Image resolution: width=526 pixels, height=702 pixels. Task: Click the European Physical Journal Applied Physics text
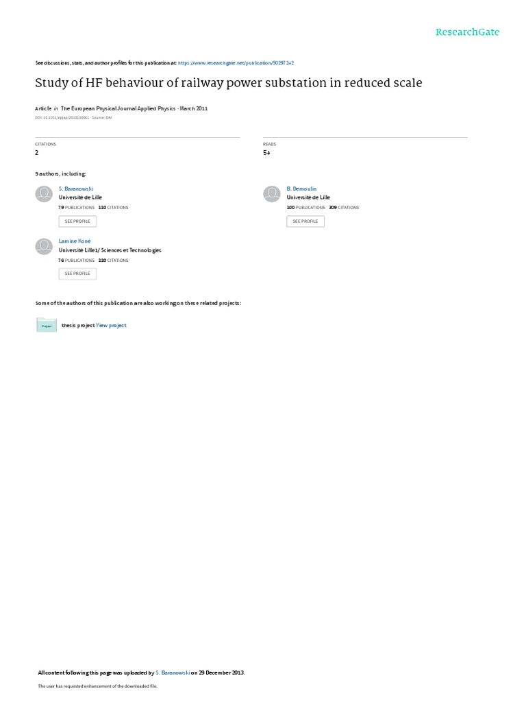[x=118, y=108]
